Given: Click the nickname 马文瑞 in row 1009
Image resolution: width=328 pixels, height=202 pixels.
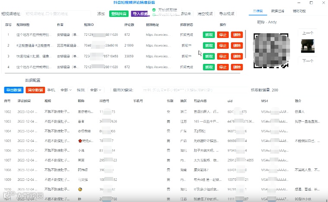Looking at the screenshot, I should tap(83, 180).
